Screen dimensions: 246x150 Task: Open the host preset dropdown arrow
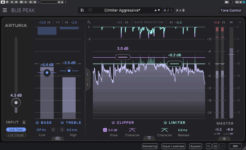(x=65, y=2)
